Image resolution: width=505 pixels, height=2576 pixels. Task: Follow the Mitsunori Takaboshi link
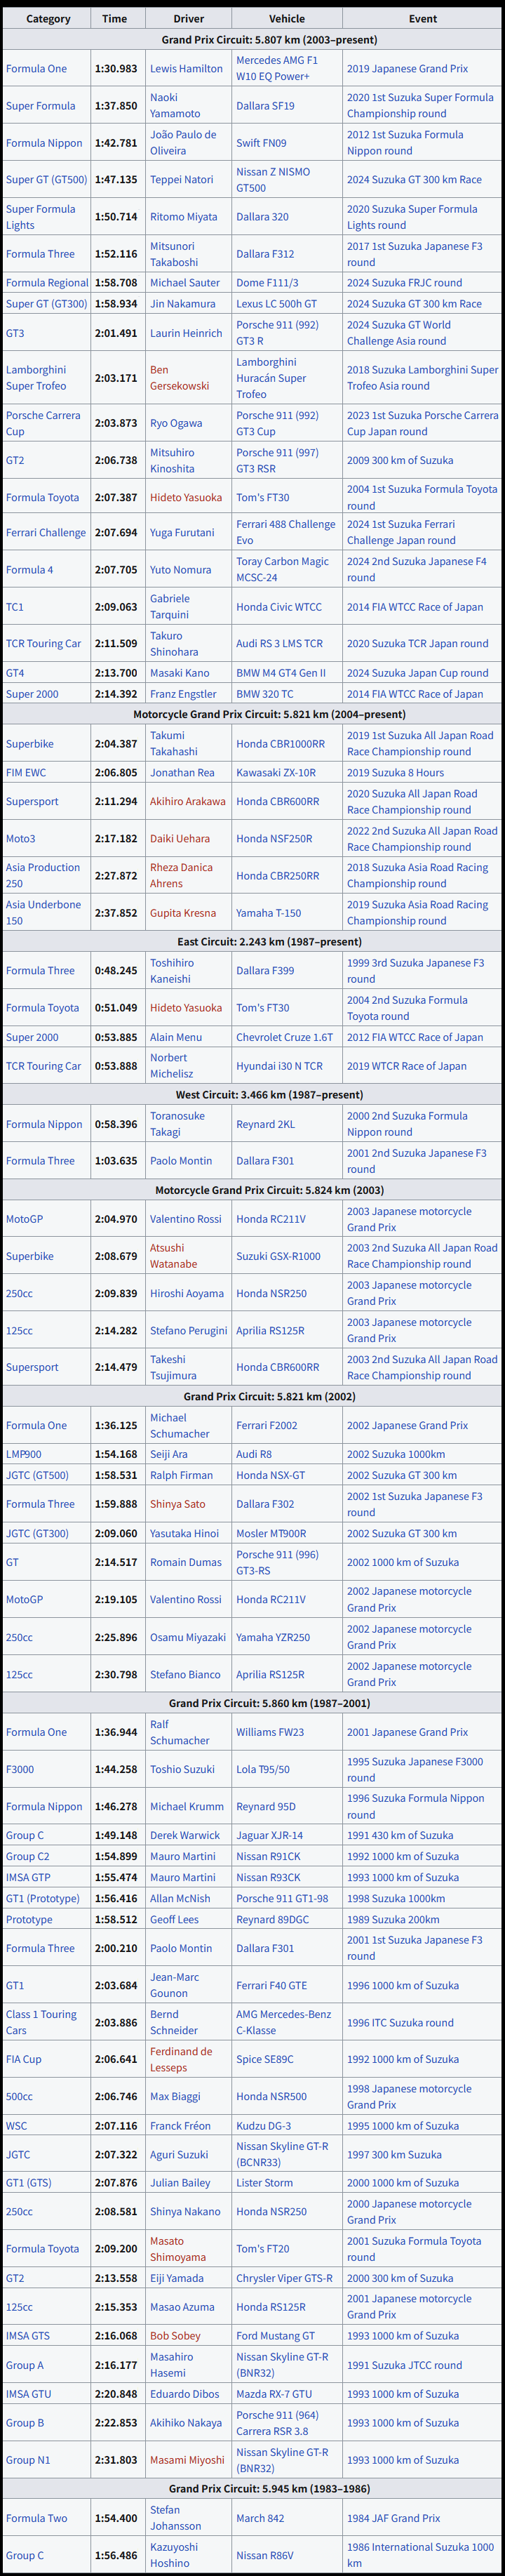[174, 254]
